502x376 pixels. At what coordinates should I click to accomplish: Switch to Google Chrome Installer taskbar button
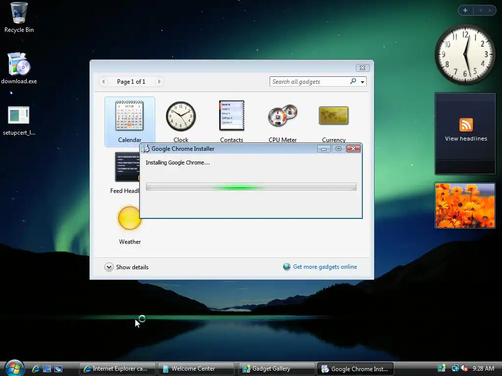(x=355, y=369)
